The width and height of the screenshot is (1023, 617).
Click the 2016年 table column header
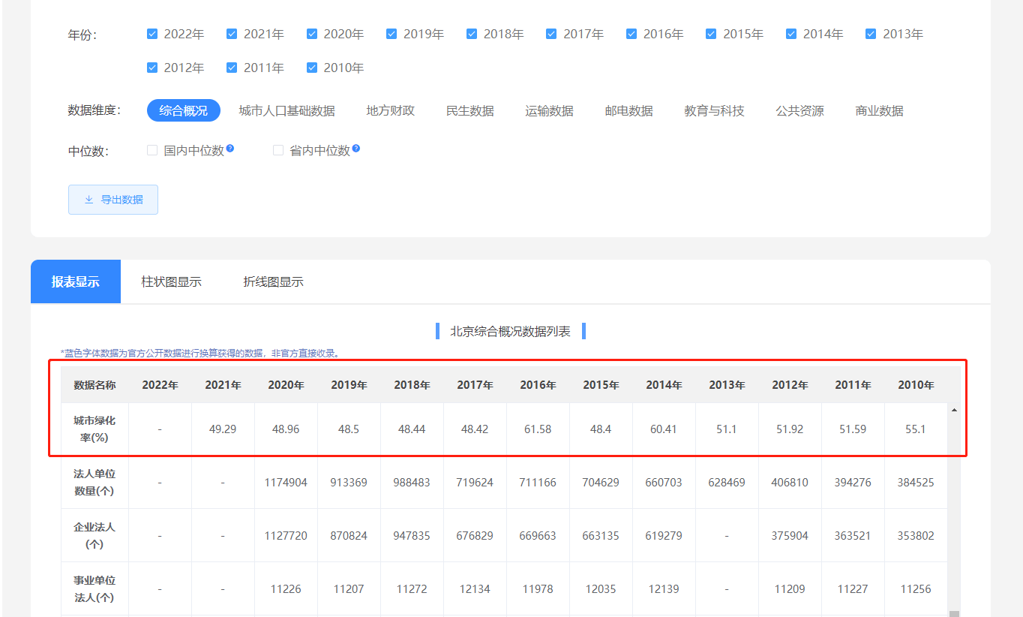point(538,385)
